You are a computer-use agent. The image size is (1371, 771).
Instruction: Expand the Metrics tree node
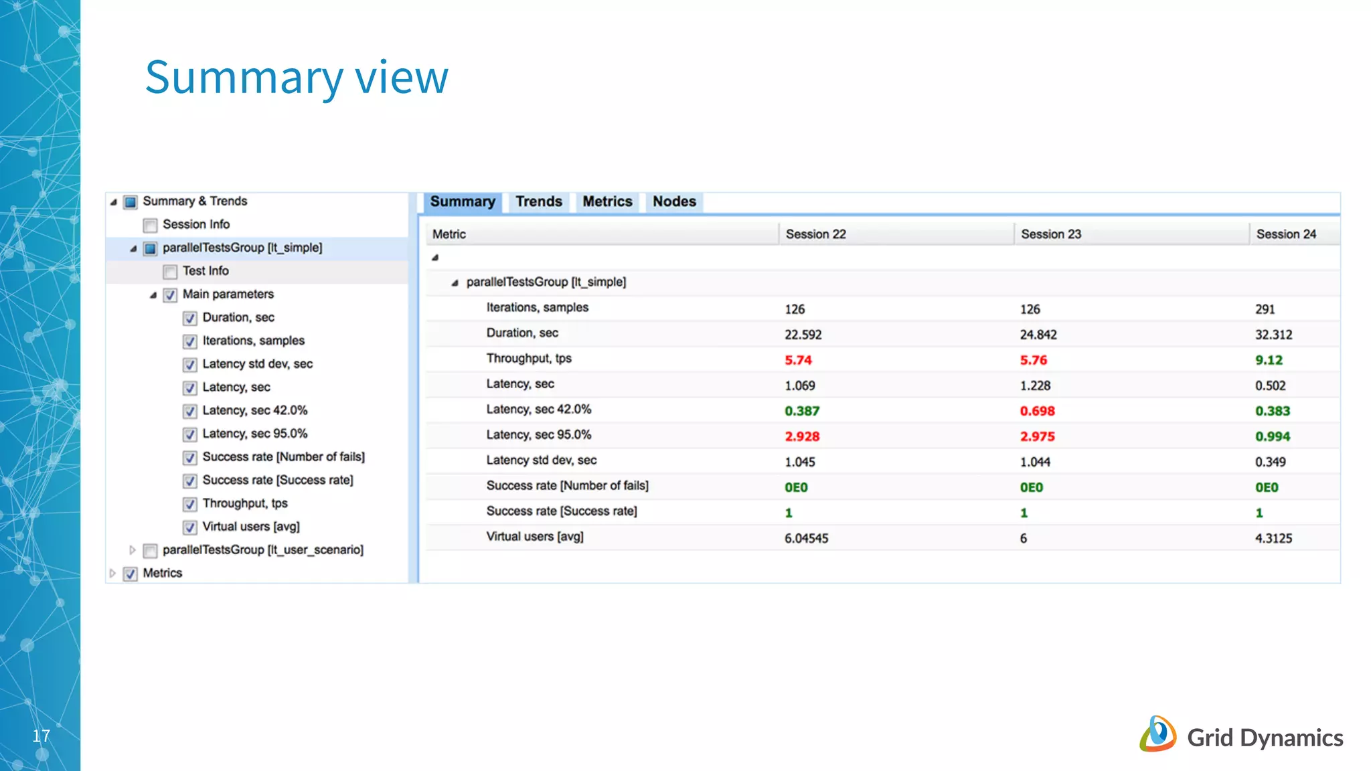coord(112,574)
